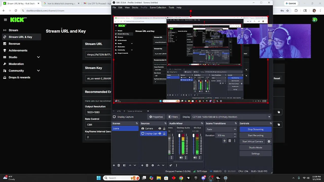Open scene filters icon in Scenes dock
The image size is (324, 182).
point(124,165)
